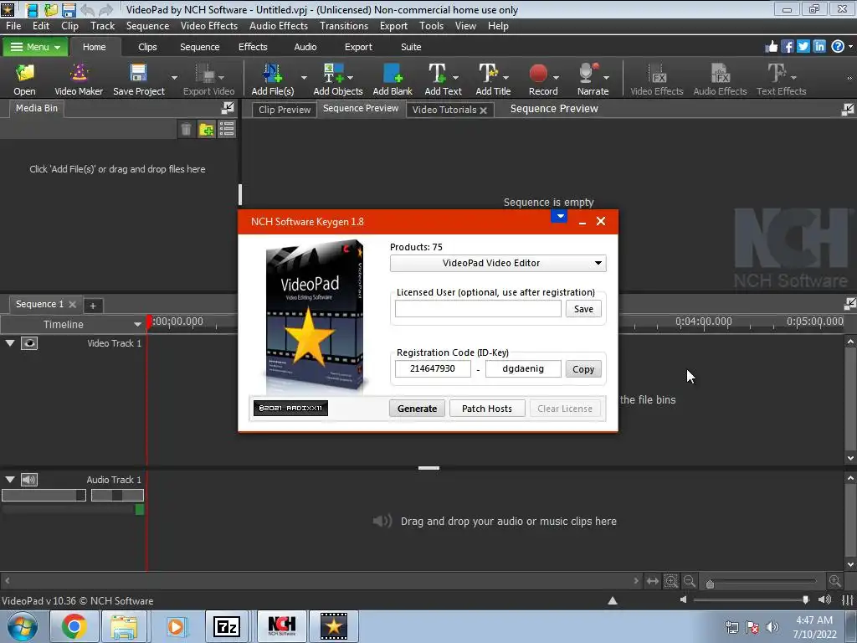
Task: Add a new sequence with plus button
Action: (x=93, y=306)
